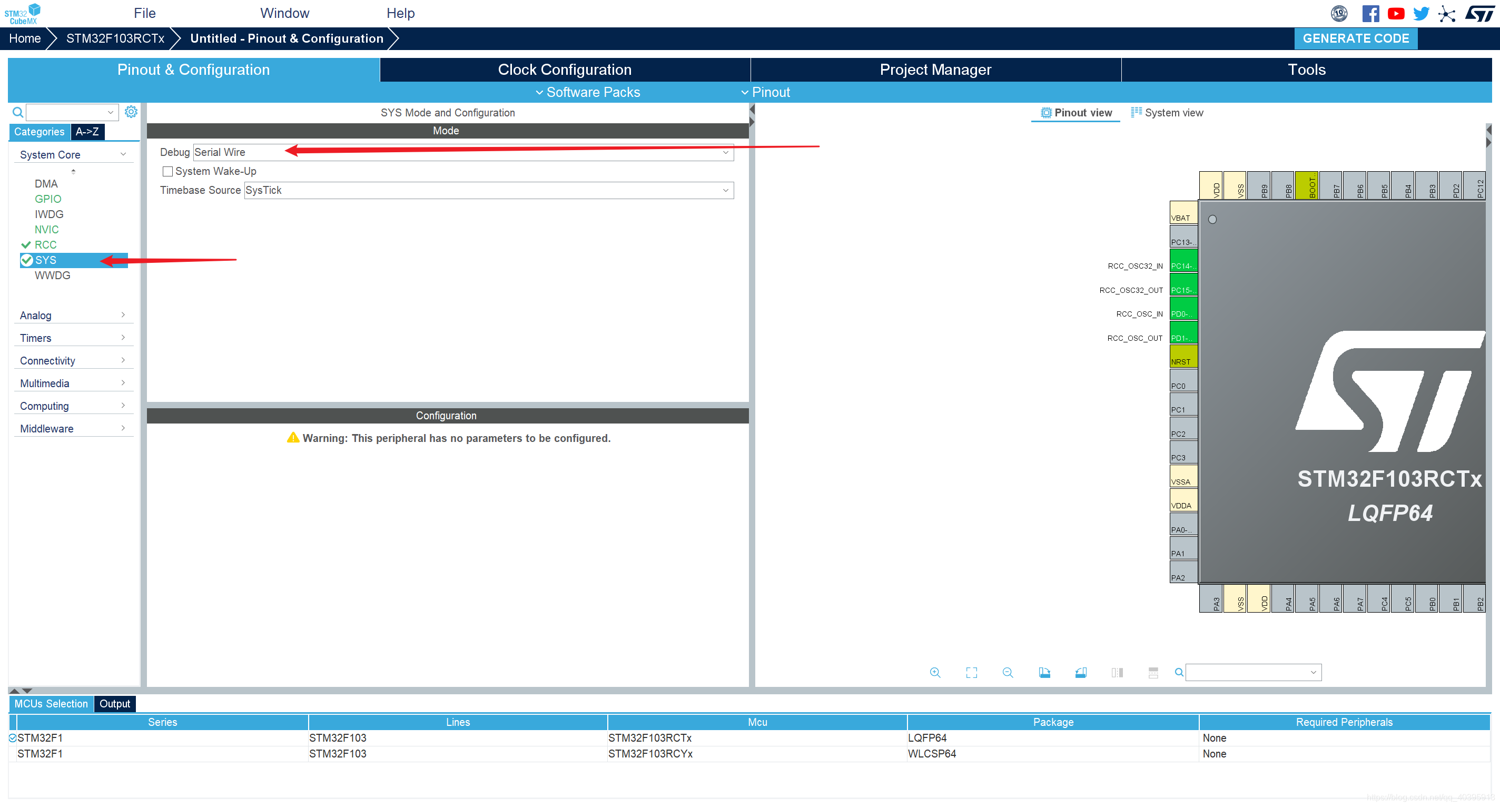Switch to the Clock Configuration tab
This screenshot has width=1500, height=807.
(x=564, y=70)
